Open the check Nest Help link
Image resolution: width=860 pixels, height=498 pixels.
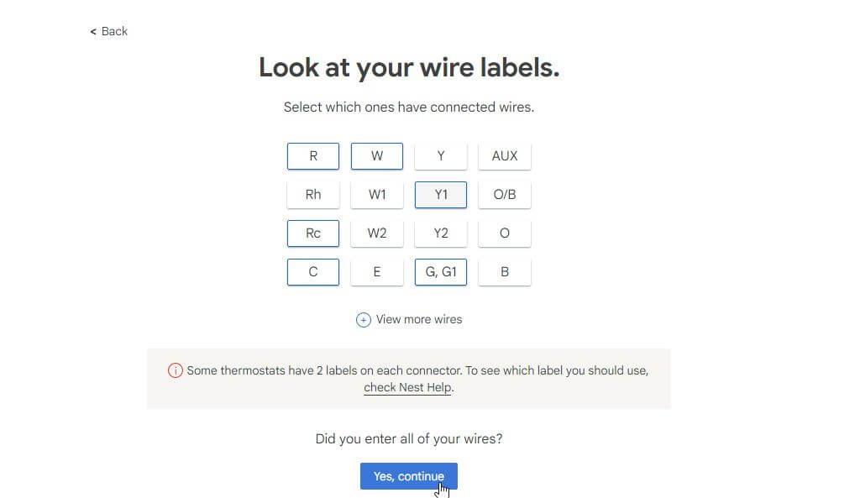tap(407, 388)
